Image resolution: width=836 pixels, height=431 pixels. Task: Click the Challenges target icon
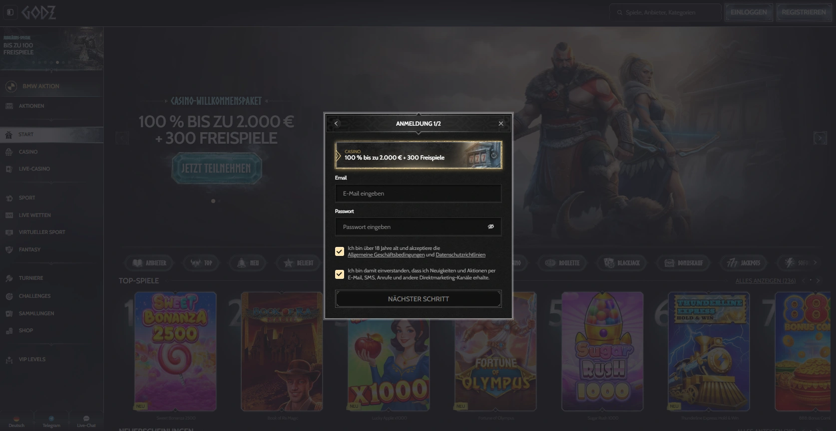pyautogui.click(x=9, y=296)
